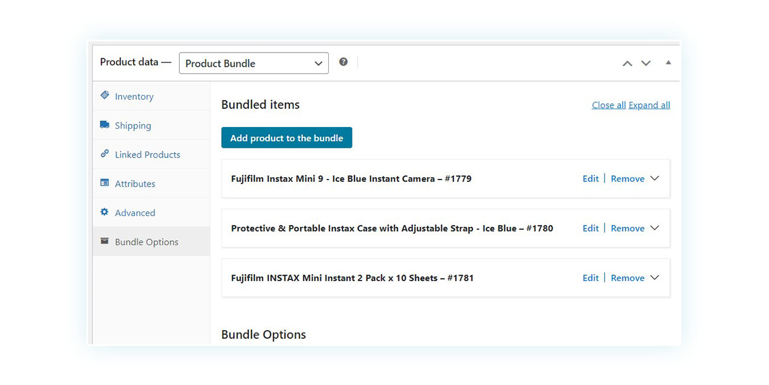Image resolution: width=769 pixels, height=385 pixels.
Task: Click Add product to the bundle button
Action: click(x=287, y=138)
